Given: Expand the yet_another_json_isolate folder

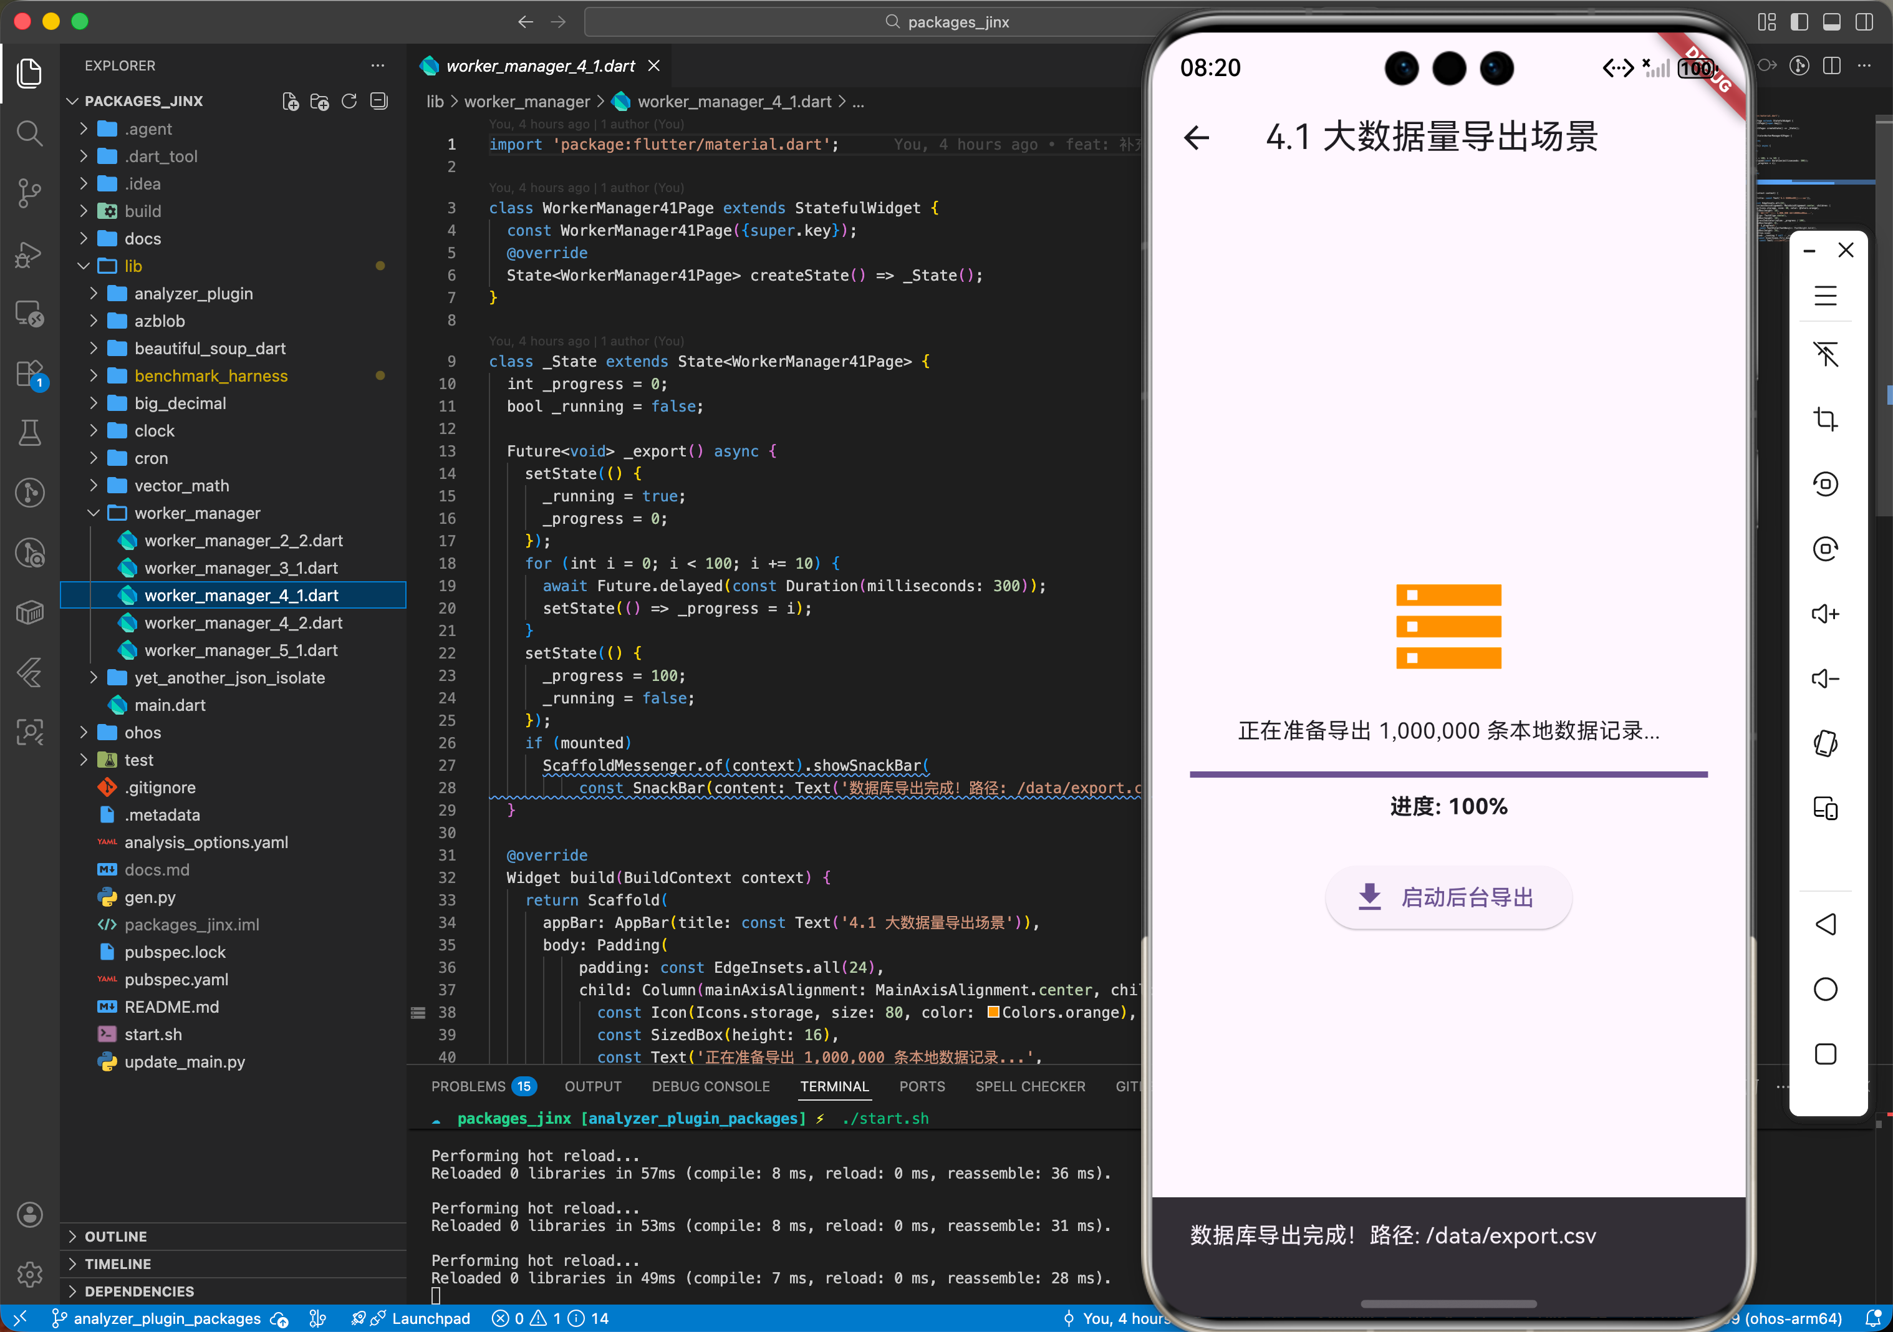Looking at the screenshot, I should point(229,678).
